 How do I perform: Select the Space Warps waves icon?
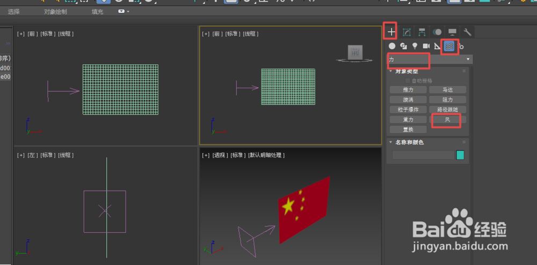click(x=449, y=46)
